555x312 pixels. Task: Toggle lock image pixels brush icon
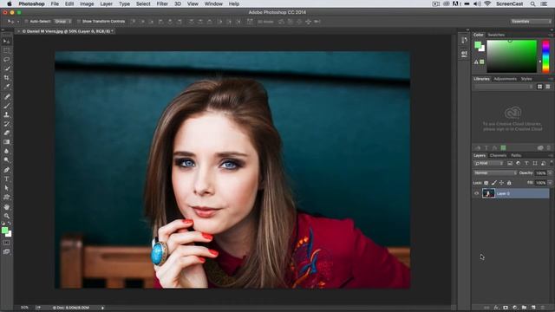click(493, 183)
